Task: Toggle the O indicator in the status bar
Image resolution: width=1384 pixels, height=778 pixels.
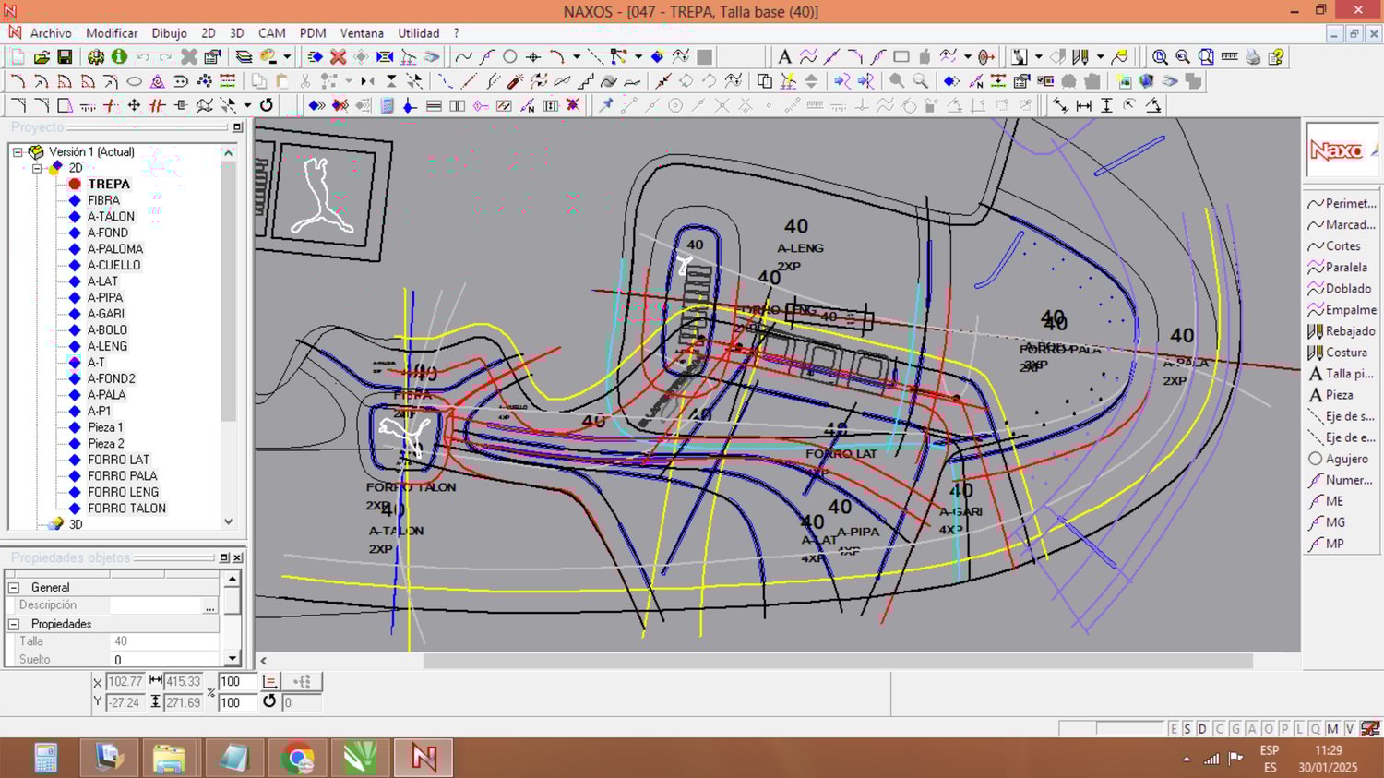Action: coord(1268,729)
